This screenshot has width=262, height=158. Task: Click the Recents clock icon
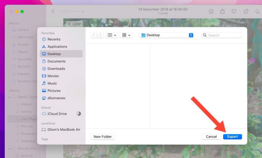tap(44, 39)
